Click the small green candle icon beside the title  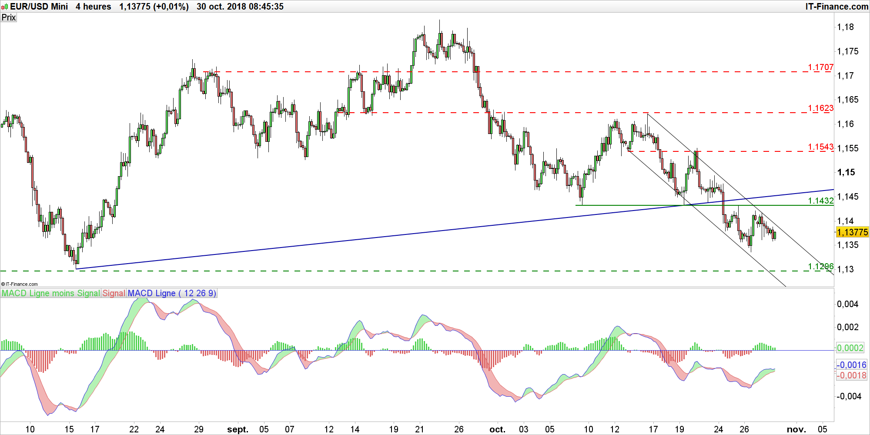tap(5, 7)
